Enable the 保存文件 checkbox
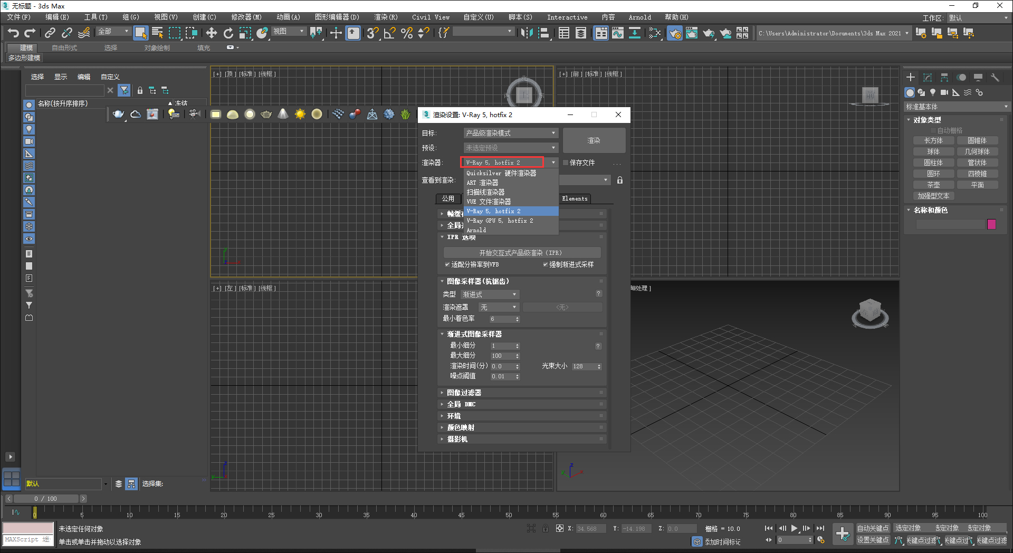 566,163
